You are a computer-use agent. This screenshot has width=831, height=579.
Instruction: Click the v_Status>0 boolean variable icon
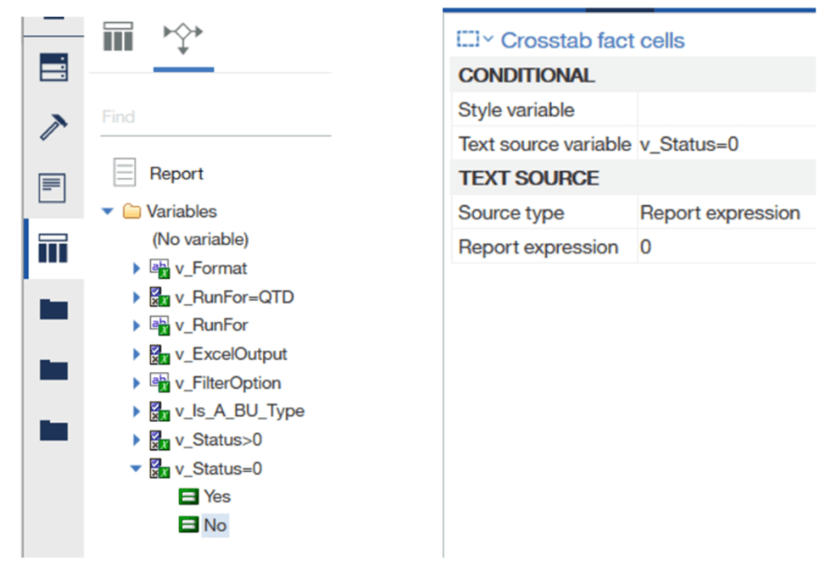point(160,440)
